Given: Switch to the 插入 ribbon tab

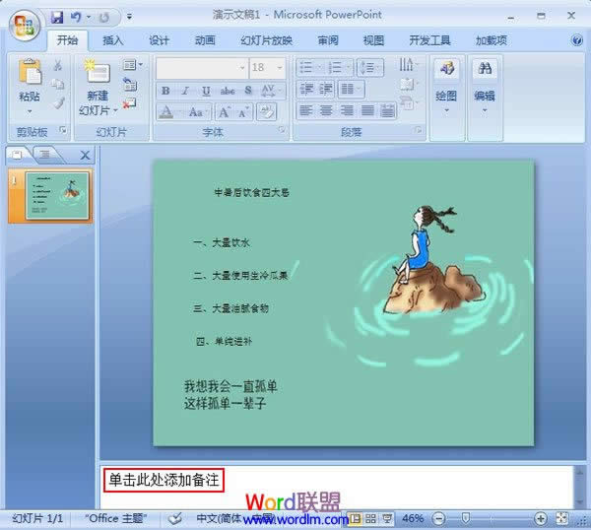Looking at the screenshot, I should click(112, 40).
